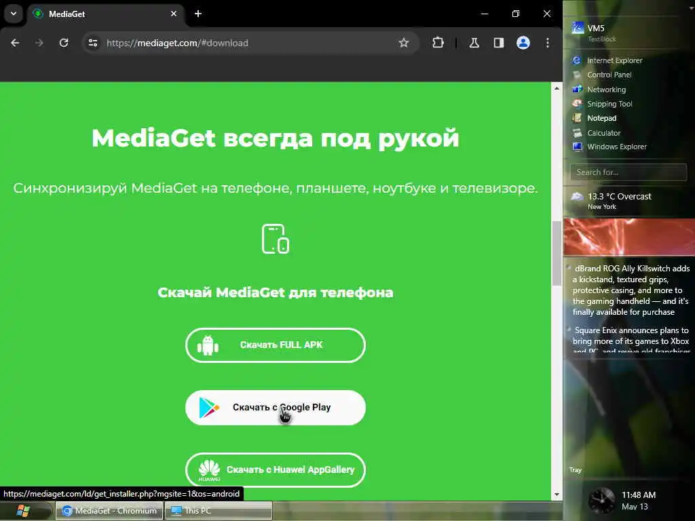Click the Calculator icon in sidebar
Image resolution: width=695 pixels, height=521 pixels.
pyautogui.click(x=577, y=133)
